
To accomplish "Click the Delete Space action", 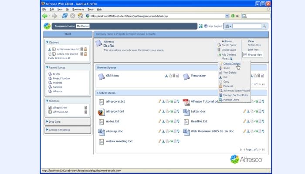I will point(229,50).
